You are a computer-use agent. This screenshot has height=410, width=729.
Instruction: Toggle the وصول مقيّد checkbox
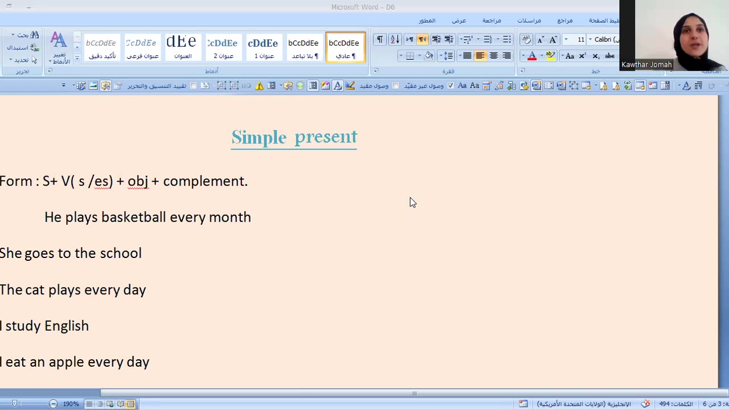396,85
